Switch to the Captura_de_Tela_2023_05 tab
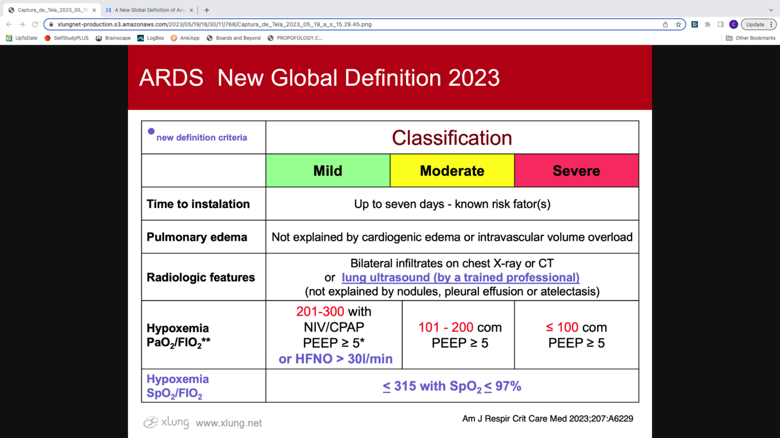 coord(51,10)
